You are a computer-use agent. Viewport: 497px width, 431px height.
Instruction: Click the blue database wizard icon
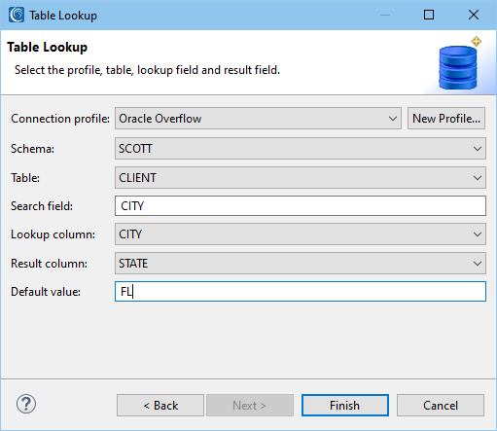[x=458, y=64]
